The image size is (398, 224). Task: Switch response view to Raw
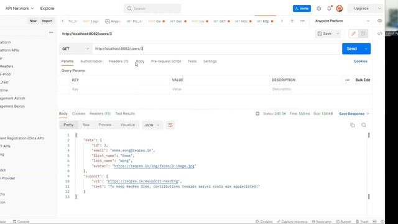(x=86, y=124)
